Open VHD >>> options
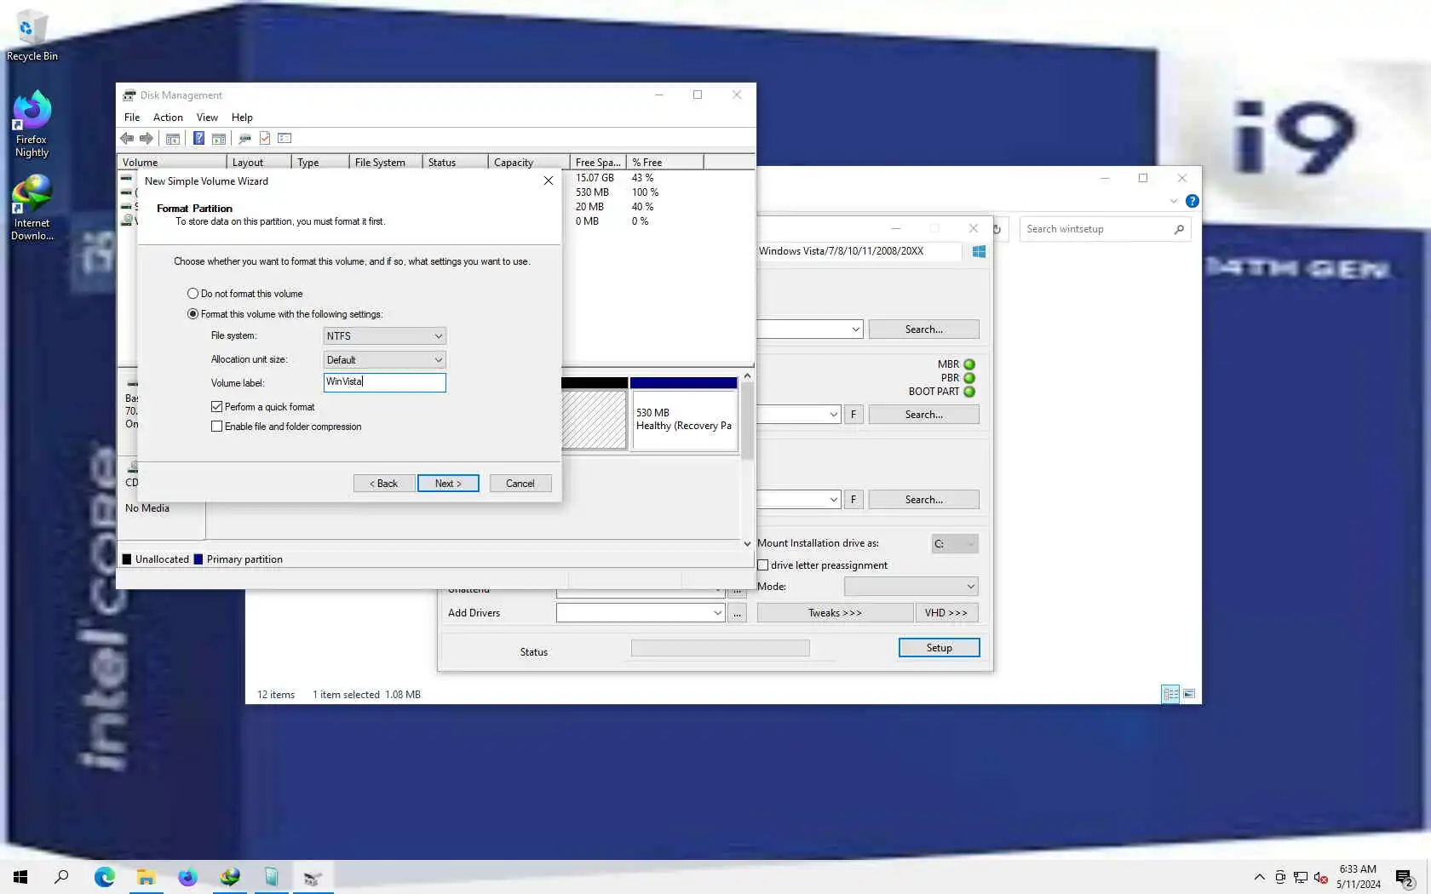This screenshot has width=1431, height=894. pyautogui.click(x=946, y=613)
